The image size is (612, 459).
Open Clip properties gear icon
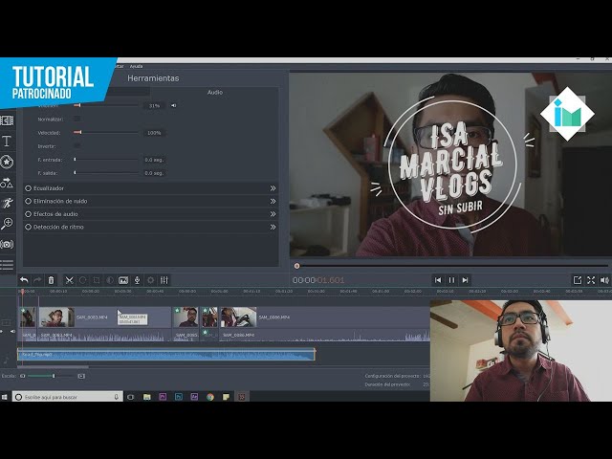151,280
